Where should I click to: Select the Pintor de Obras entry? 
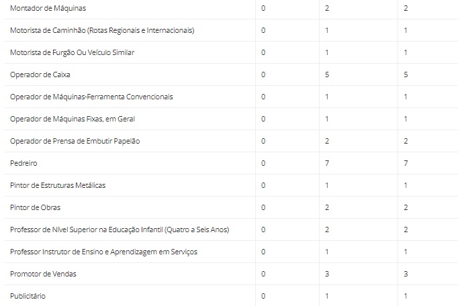tap(35, 207)
